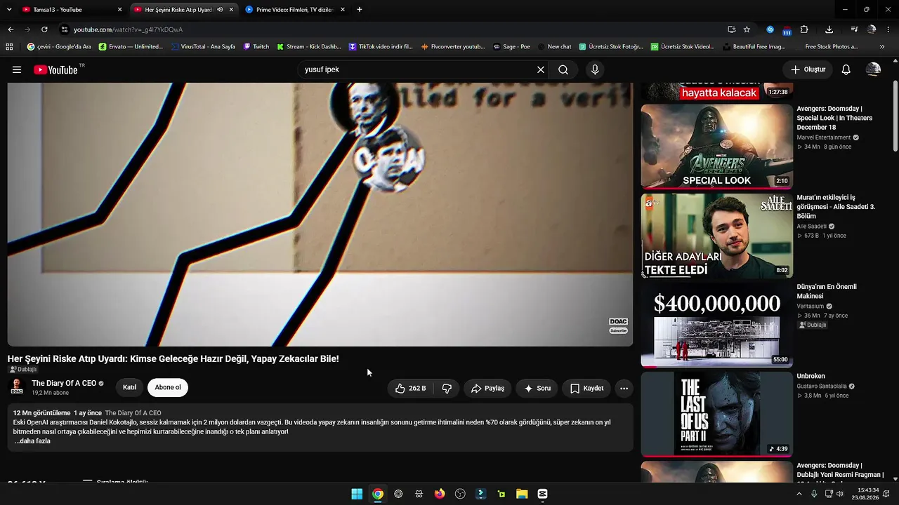899x505 pixels.
Task: Open the Windows Start menu
Action: pyautogui.click(x=357, y=494)
